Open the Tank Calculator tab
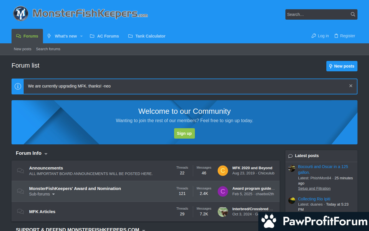The width and height of the screenshot is (369, 231). pos(147,36)
